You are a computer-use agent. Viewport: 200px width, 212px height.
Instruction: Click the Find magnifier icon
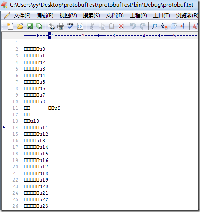click(154, 26)
